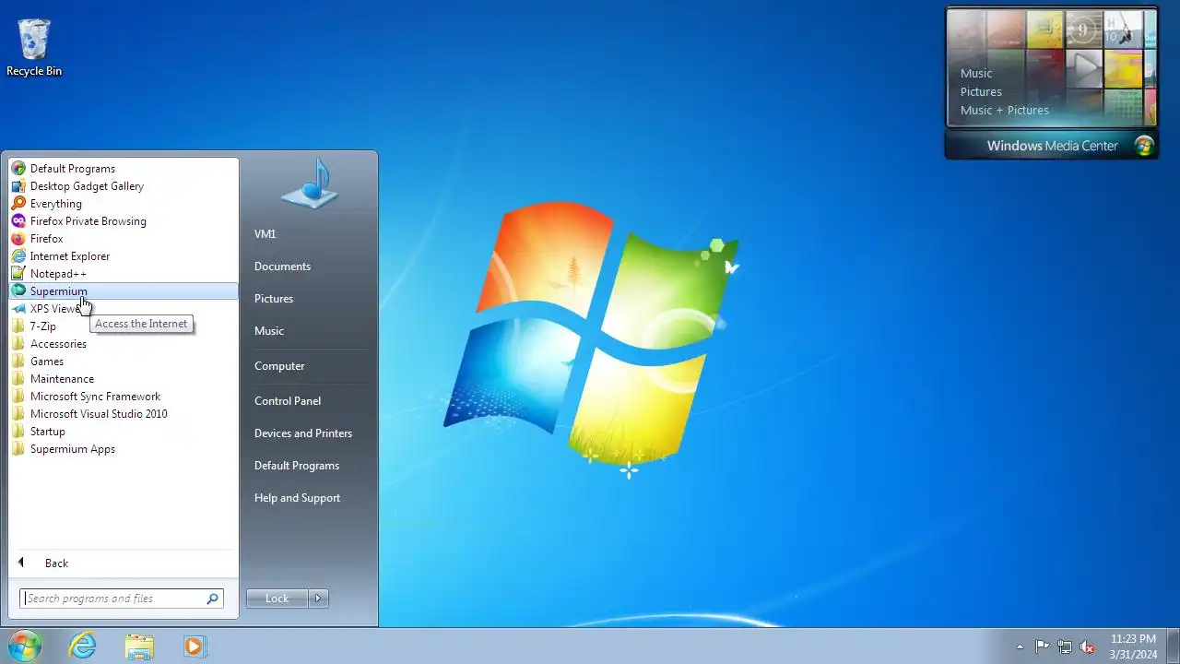The width and height of the screenshot is (1180, 664).
Task: Open Windows Explorer from the taskbar
Action: point(139,646)
